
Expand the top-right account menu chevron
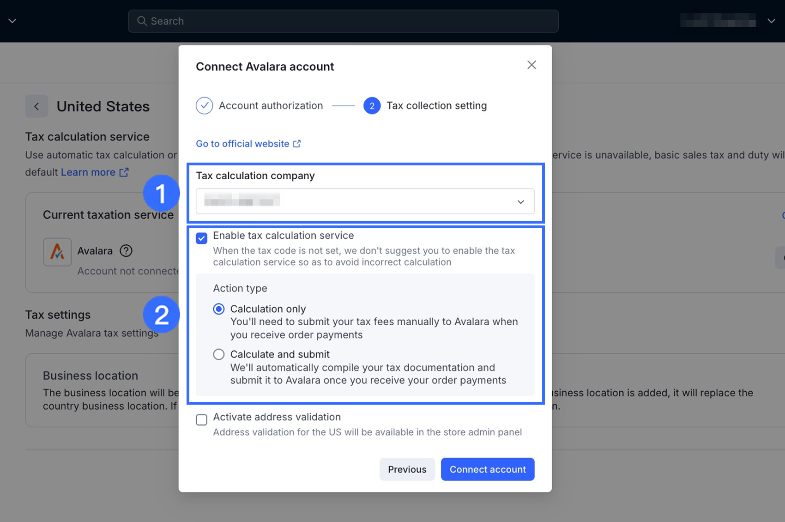click(x=771, y=21)
